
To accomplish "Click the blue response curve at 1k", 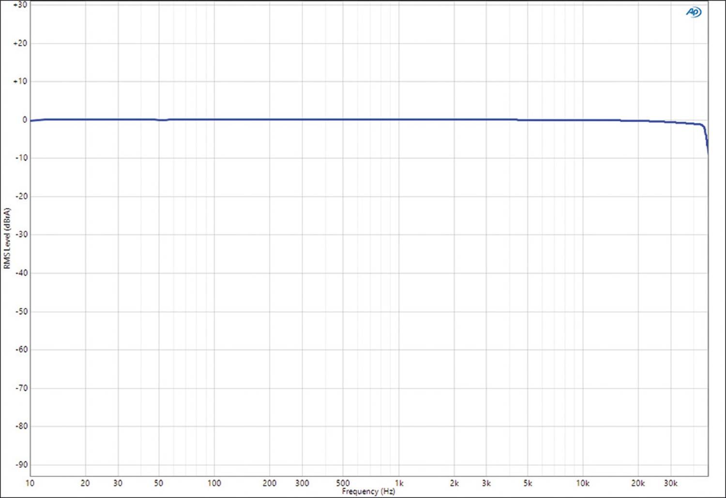I will point(399,119).
